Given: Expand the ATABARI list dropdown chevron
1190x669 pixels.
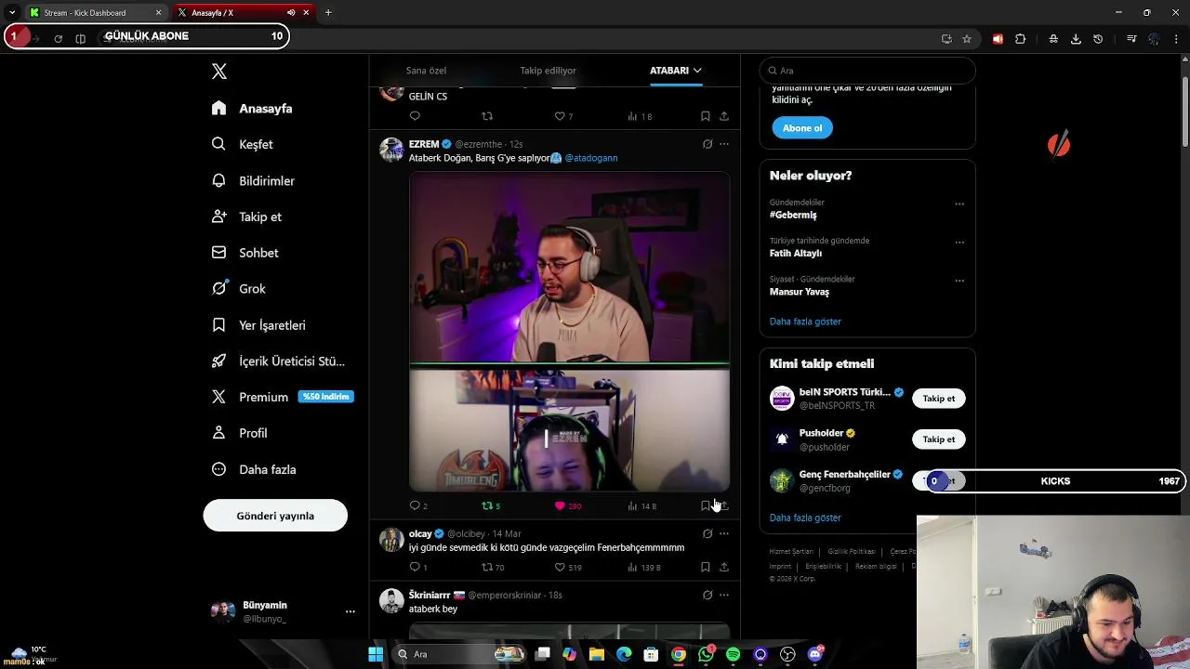Looking at the screenshot, I should click(697, 71).
